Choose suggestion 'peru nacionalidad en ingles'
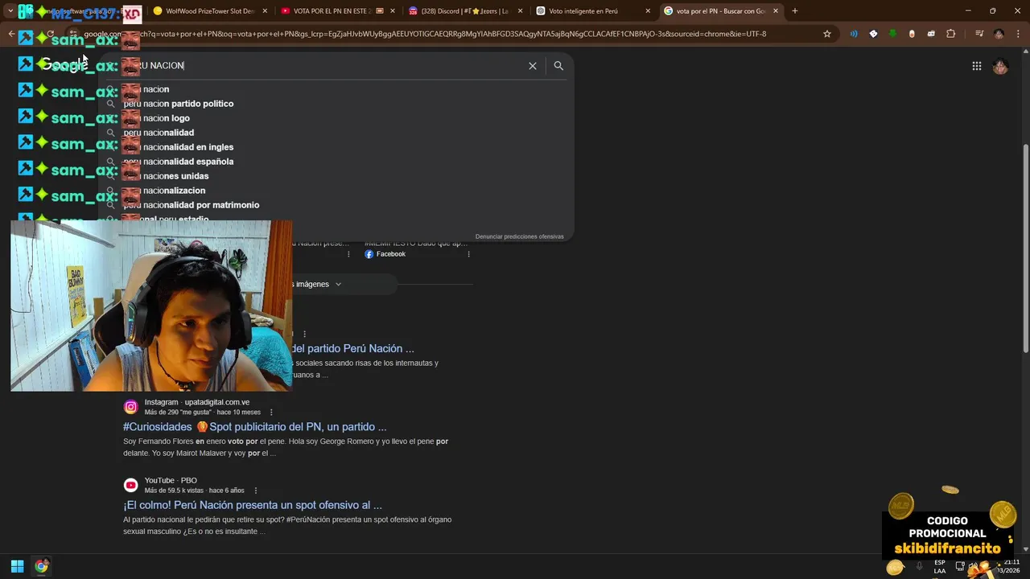 point(179,147)
